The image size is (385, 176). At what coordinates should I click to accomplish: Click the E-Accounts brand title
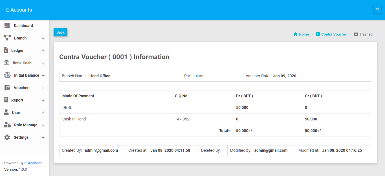tap(19, 10)
